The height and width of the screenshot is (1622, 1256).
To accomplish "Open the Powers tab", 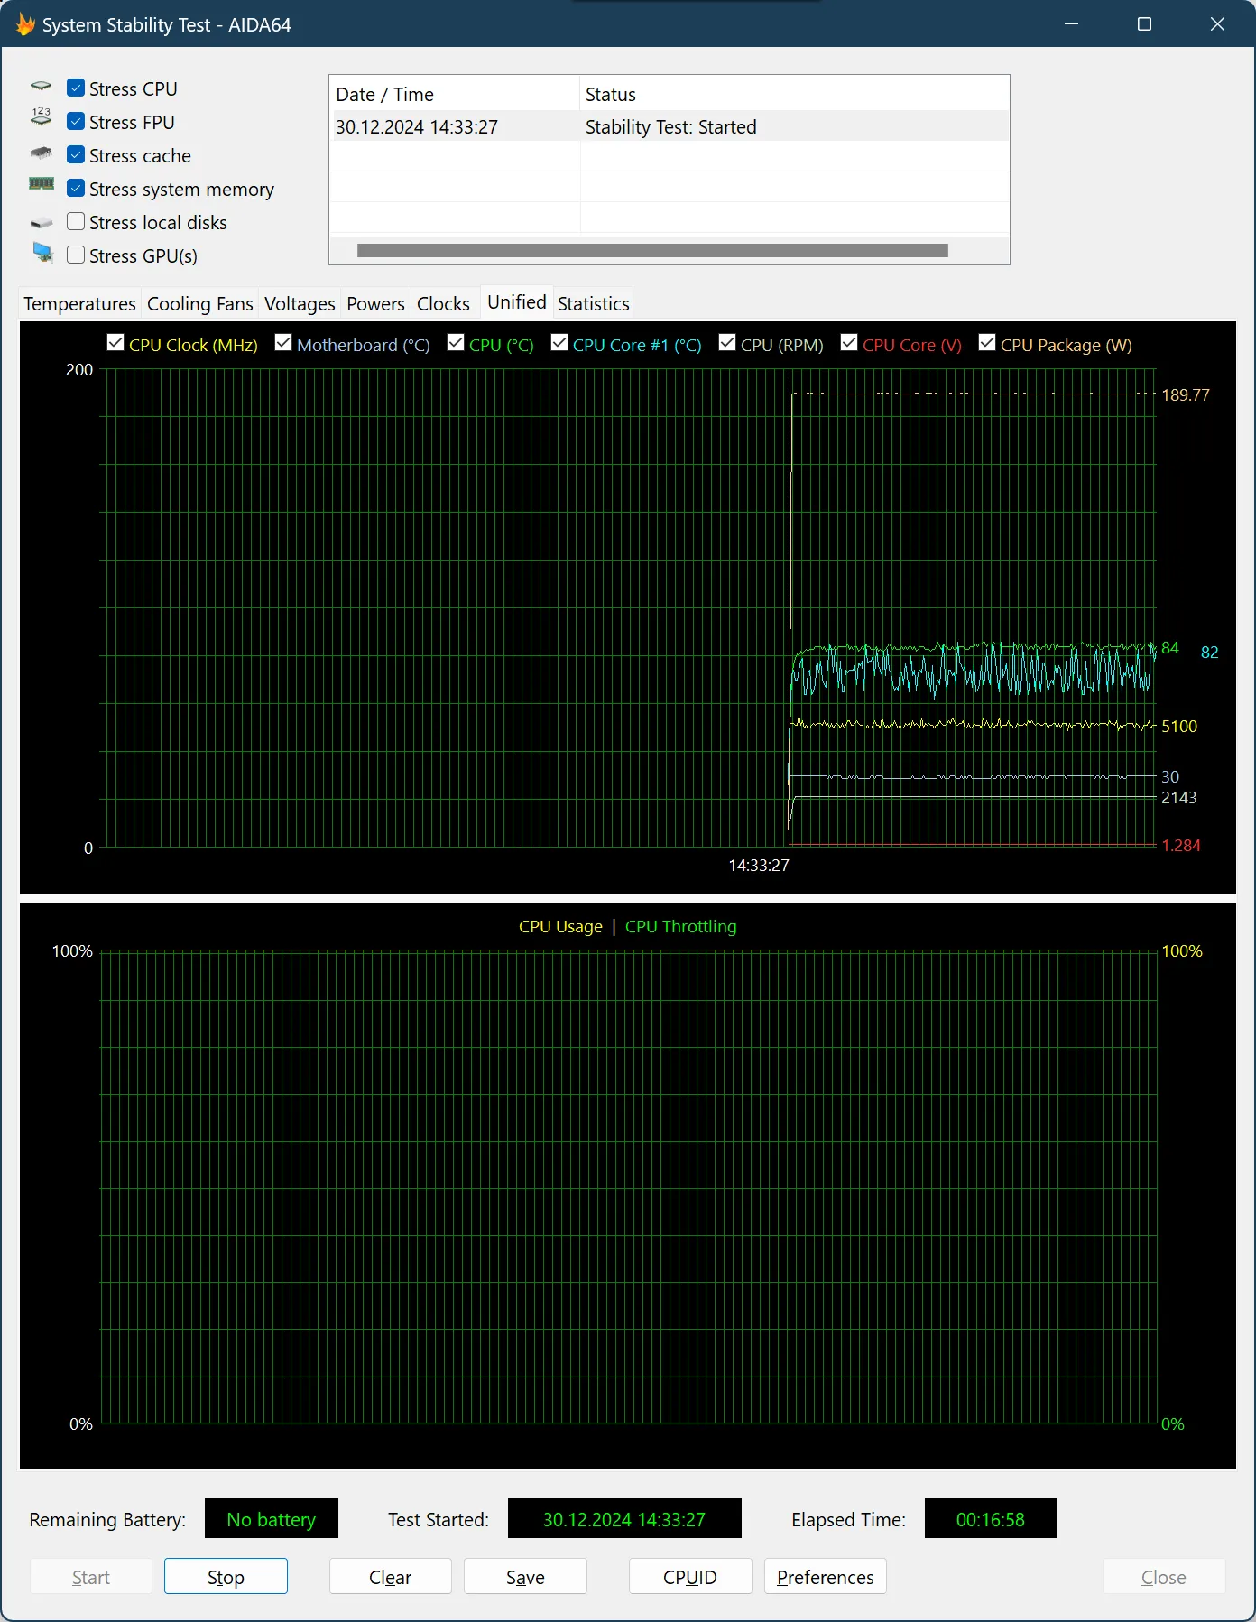I will 375,304.
